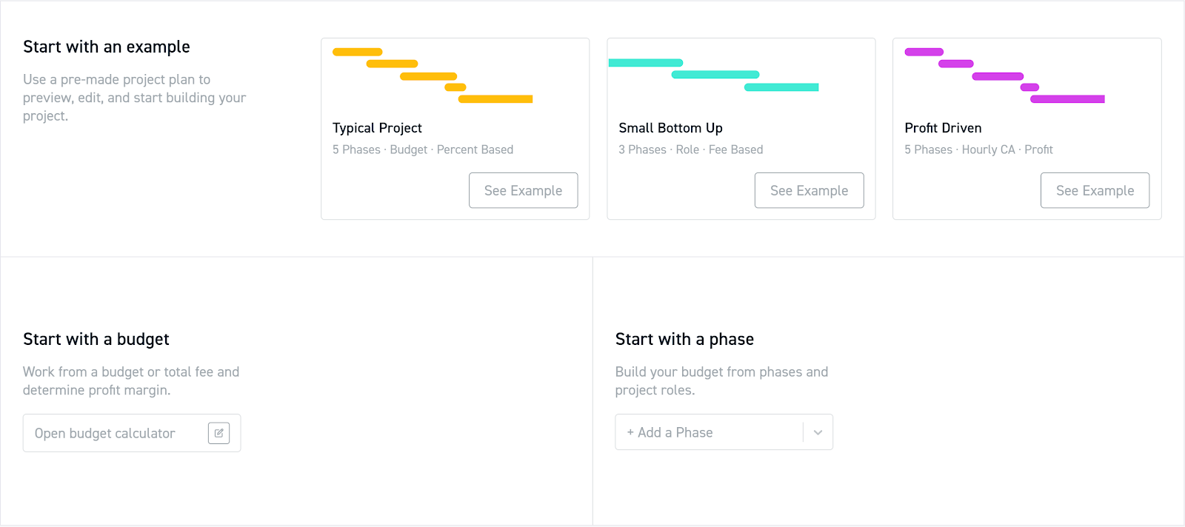Screen dimensions: 1185x527
Task: Click '5 Phases · Budget · Percent Based' subtitle
Action: [423, 150]
